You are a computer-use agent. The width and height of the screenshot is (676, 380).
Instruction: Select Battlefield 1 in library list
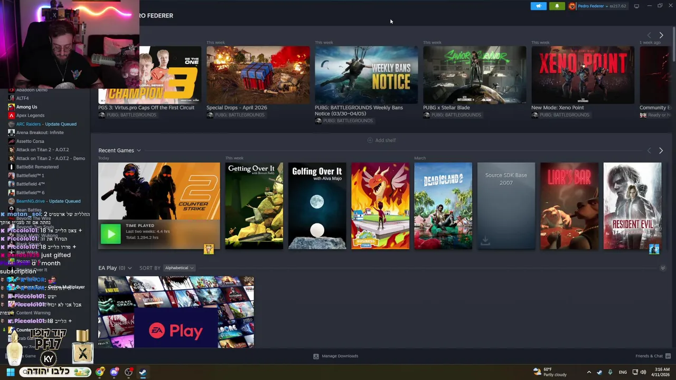pyautogui.click(x=30, y=175)
